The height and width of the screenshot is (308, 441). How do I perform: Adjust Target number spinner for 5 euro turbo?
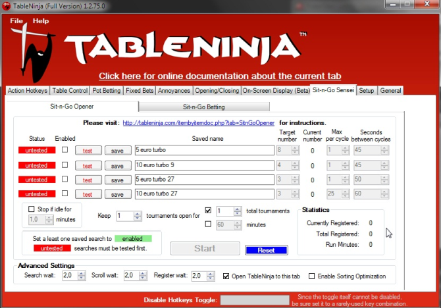[295, 150]
